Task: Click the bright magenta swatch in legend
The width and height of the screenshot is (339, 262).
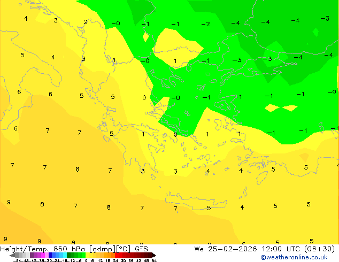Action: [x=43, y=255]
